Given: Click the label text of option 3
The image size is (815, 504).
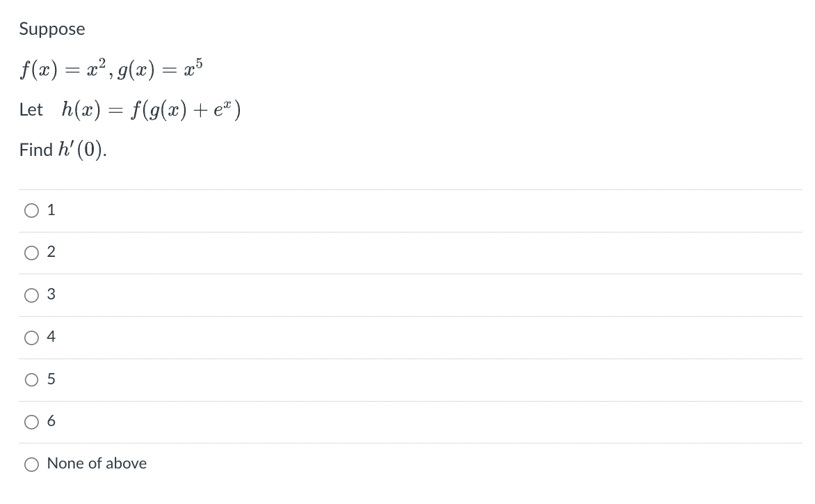Looking at the screenshot, I should [x=50, y=295].
